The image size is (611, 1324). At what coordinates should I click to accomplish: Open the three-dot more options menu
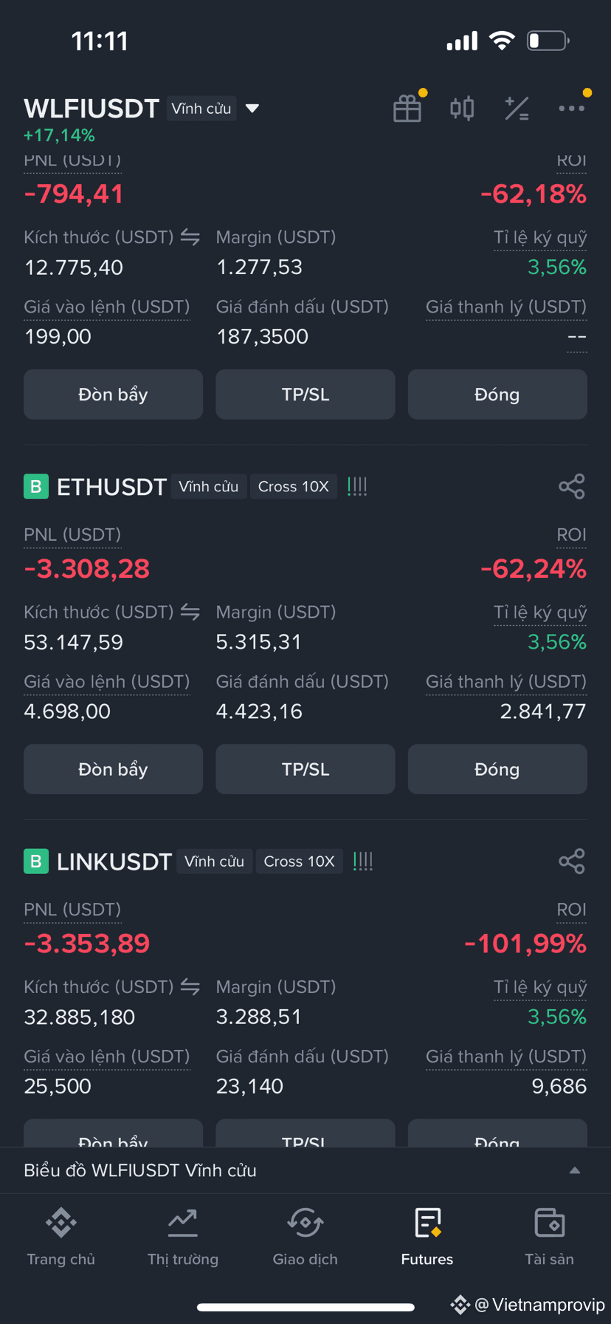point(572,109)
